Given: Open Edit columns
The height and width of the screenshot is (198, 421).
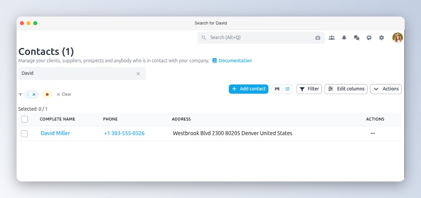Looking at the screenshot, I should [346, 89].
